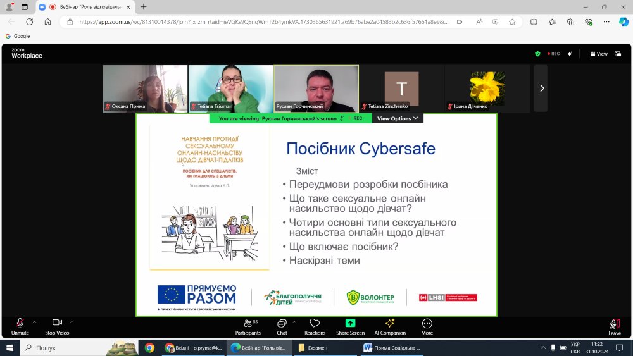Click the green encryption shield icon
Image resolution: width=633 pixels, height=356 pixels.
(537, 54)
